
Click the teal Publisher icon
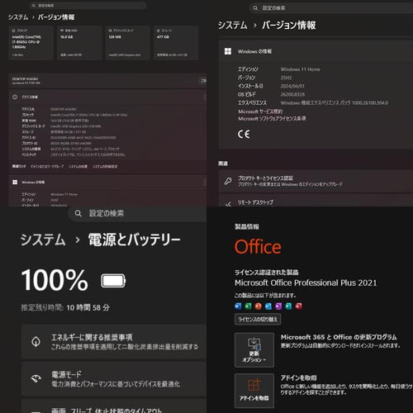(x=288, y=306)
